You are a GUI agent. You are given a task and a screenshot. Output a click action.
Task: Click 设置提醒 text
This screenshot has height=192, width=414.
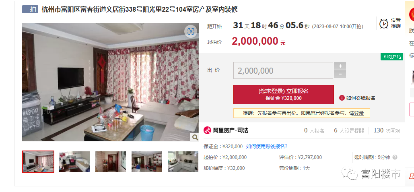396,23
